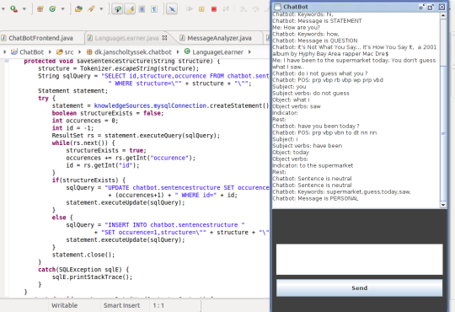Click ChatBot project in breadcrumb
455x312 pixels.
tap(27, 52)
